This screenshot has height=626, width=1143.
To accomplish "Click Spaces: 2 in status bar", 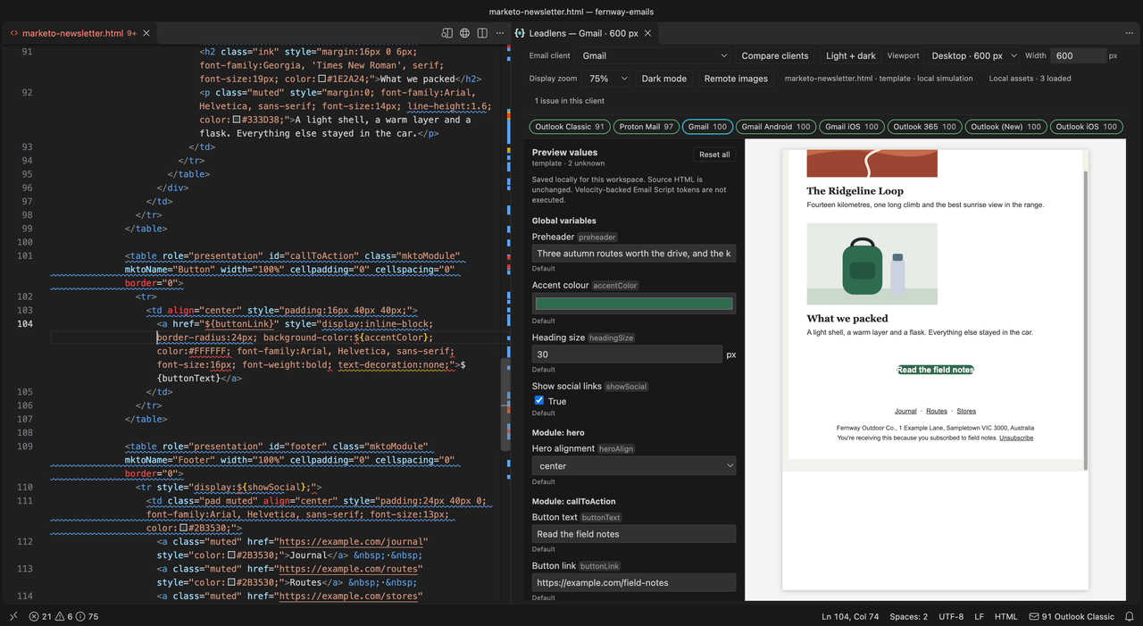I will 908,616.
